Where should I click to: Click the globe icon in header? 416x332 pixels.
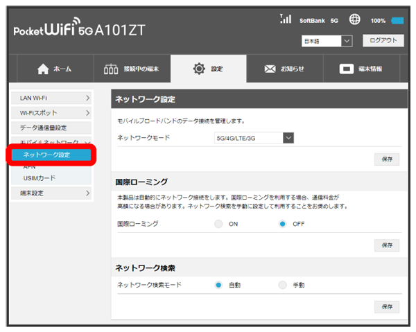coord(354,20)
